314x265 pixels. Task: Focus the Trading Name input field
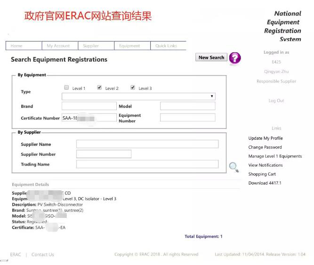point(147,164)
